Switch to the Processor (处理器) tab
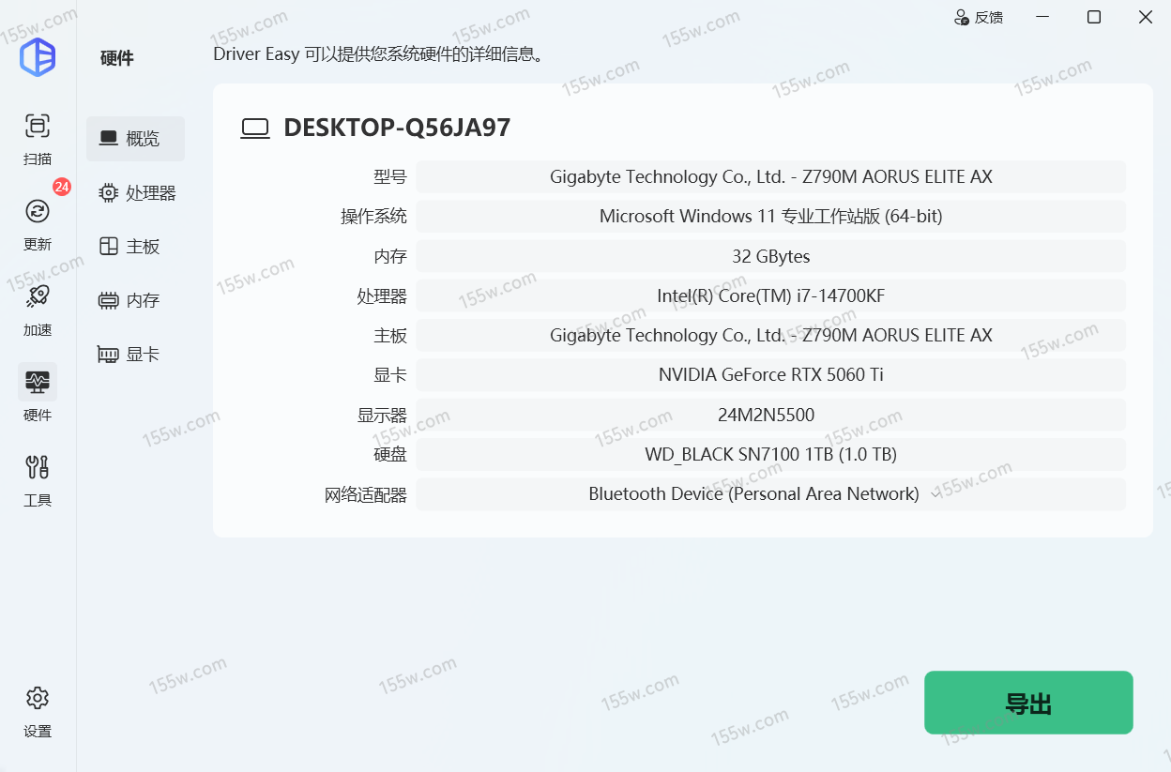This screenshot has width=1171, height=772. click(x=138, y=193)
